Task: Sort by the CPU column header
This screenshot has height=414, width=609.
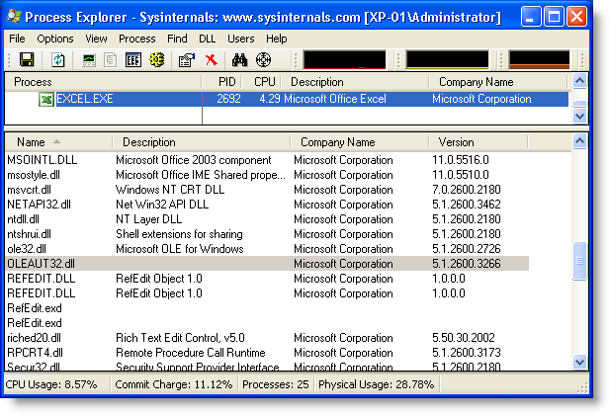Action: [261, 82]
